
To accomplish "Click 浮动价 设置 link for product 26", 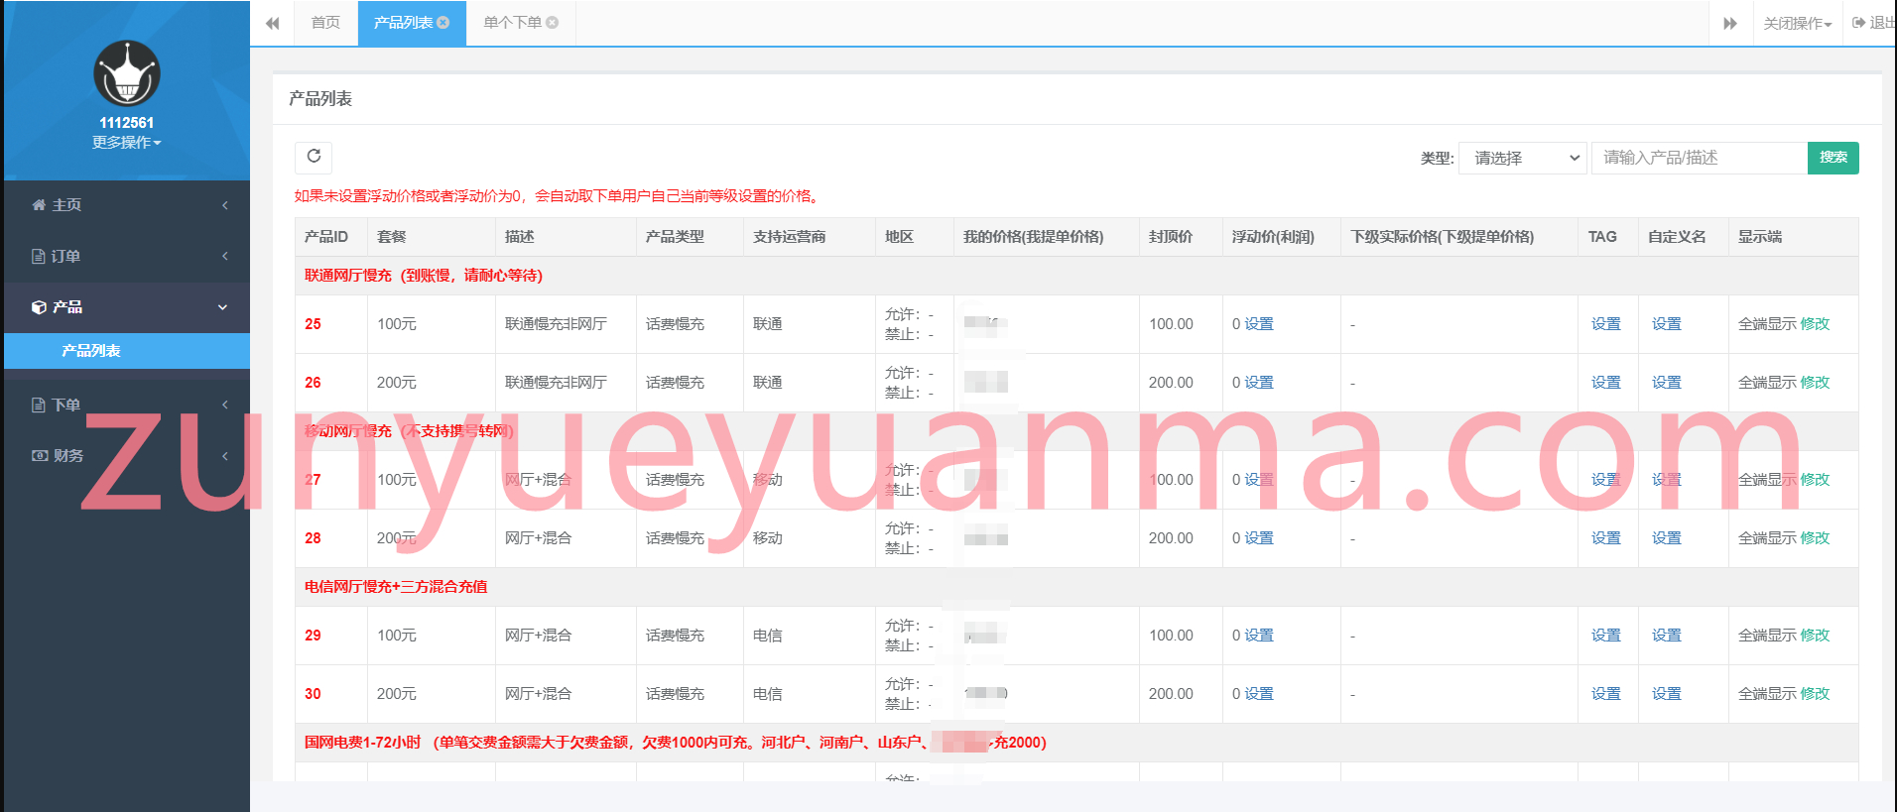I will [1259, 383].
